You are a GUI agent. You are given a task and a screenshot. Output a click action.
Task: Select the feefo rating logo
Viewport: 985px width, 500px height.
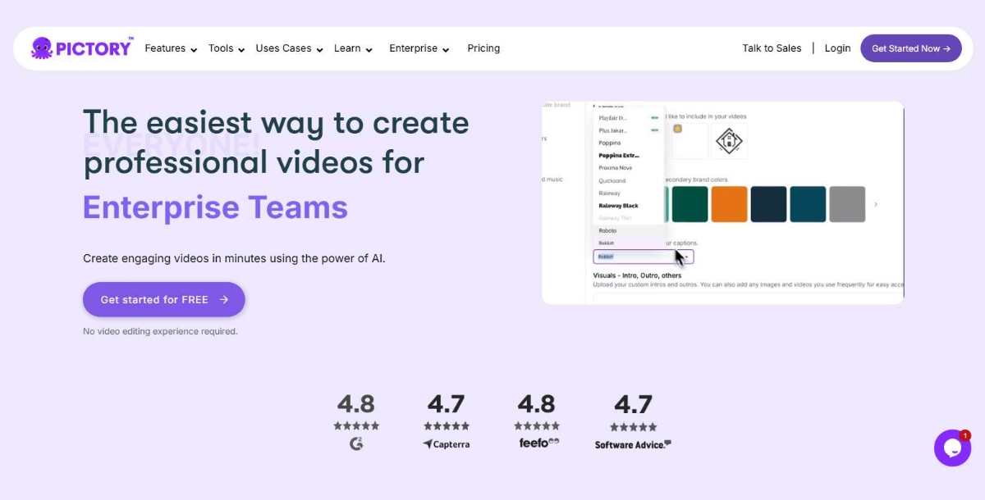click(536, 443)
